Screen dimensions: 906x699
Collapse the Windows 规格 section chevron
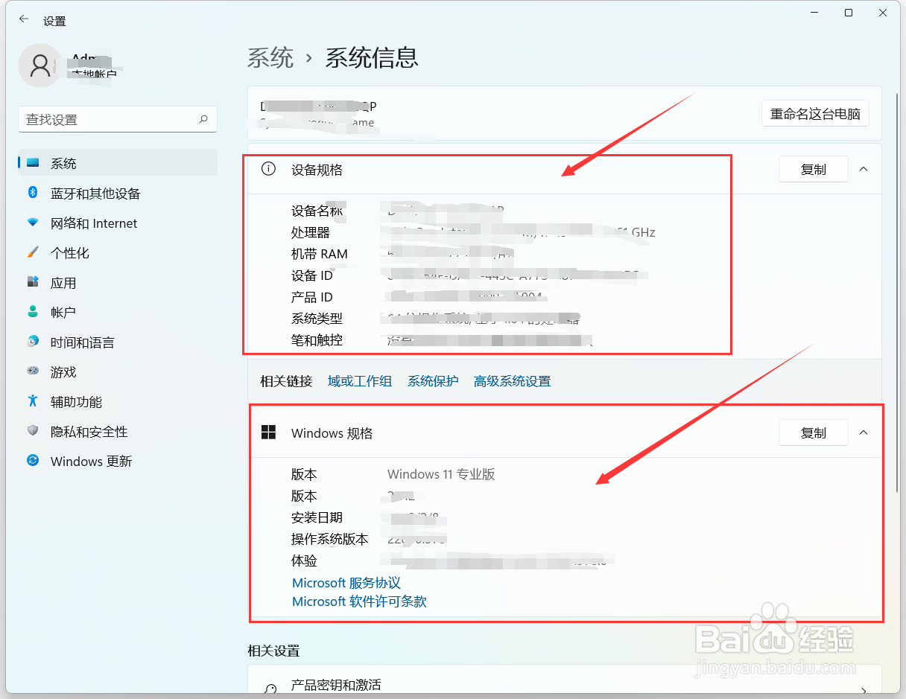(x=864, y=433)
